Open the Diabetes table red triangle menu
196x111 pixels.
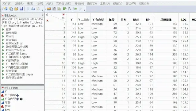3,15
